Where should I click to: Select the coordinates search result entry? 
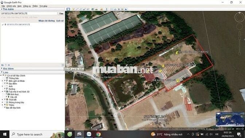tap(18, 24)
